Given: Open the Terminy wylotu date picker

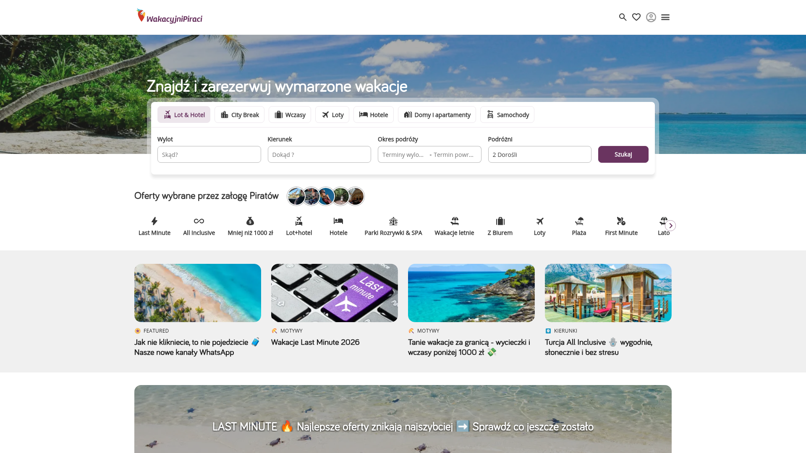Looking at the screenshot, I should [x=403, y=154].
